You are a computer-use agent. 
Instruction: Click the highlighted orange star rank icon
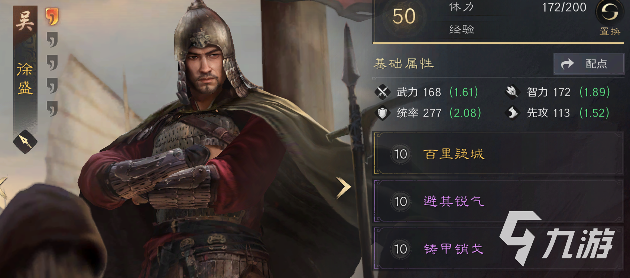52,17
